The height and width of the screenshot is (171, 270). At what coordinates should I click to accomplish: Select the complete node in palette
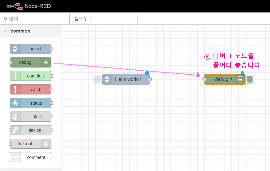[x=31, y=76]
